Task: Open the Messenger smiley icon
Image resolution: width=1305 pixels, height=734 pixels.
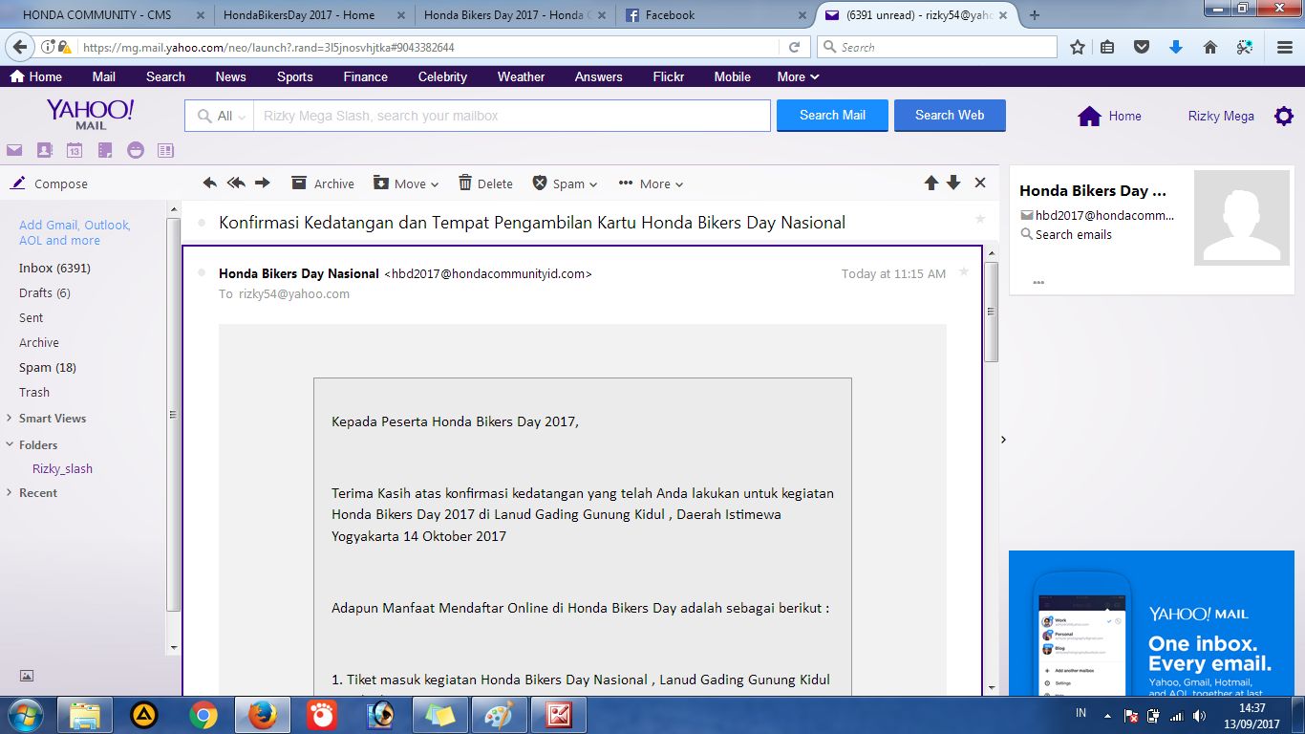Action: pos(136,150)
